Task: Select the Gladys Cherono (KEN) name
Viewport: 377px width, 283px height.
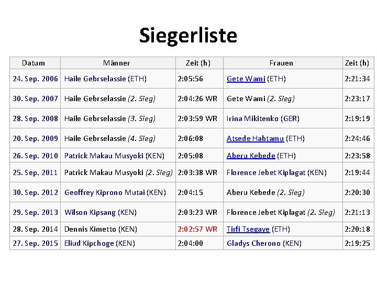Action: [264, 243]
